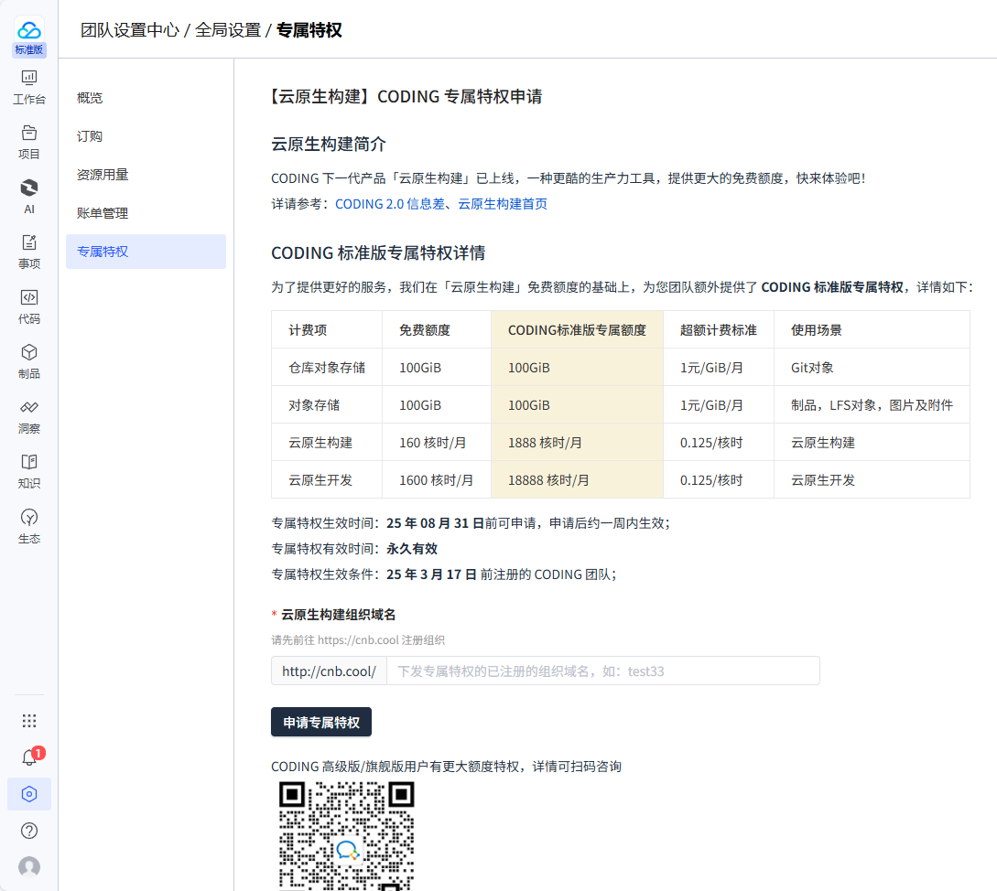Click the 计费项 column header
Image resolution: width=997 pixels, height=891 pixels.
[327, 330]
